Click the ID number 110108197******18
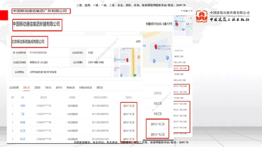Screen dimensions: 262x147 pos(44,106)
